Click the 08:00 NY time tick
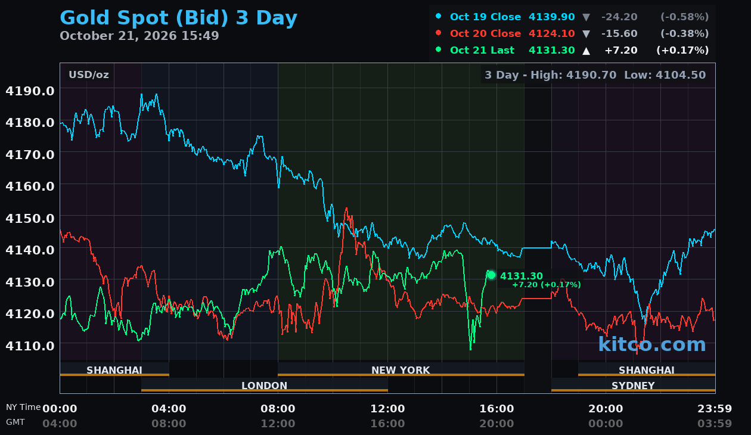Screen dimensions: 751x435 pos(278,409)
